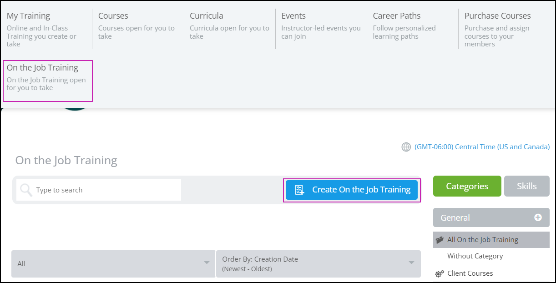The width and height of the screenshot is (556, 283).
Task: Click the bookmark icon next to All On the Job Training
Action: click(440, 239)
